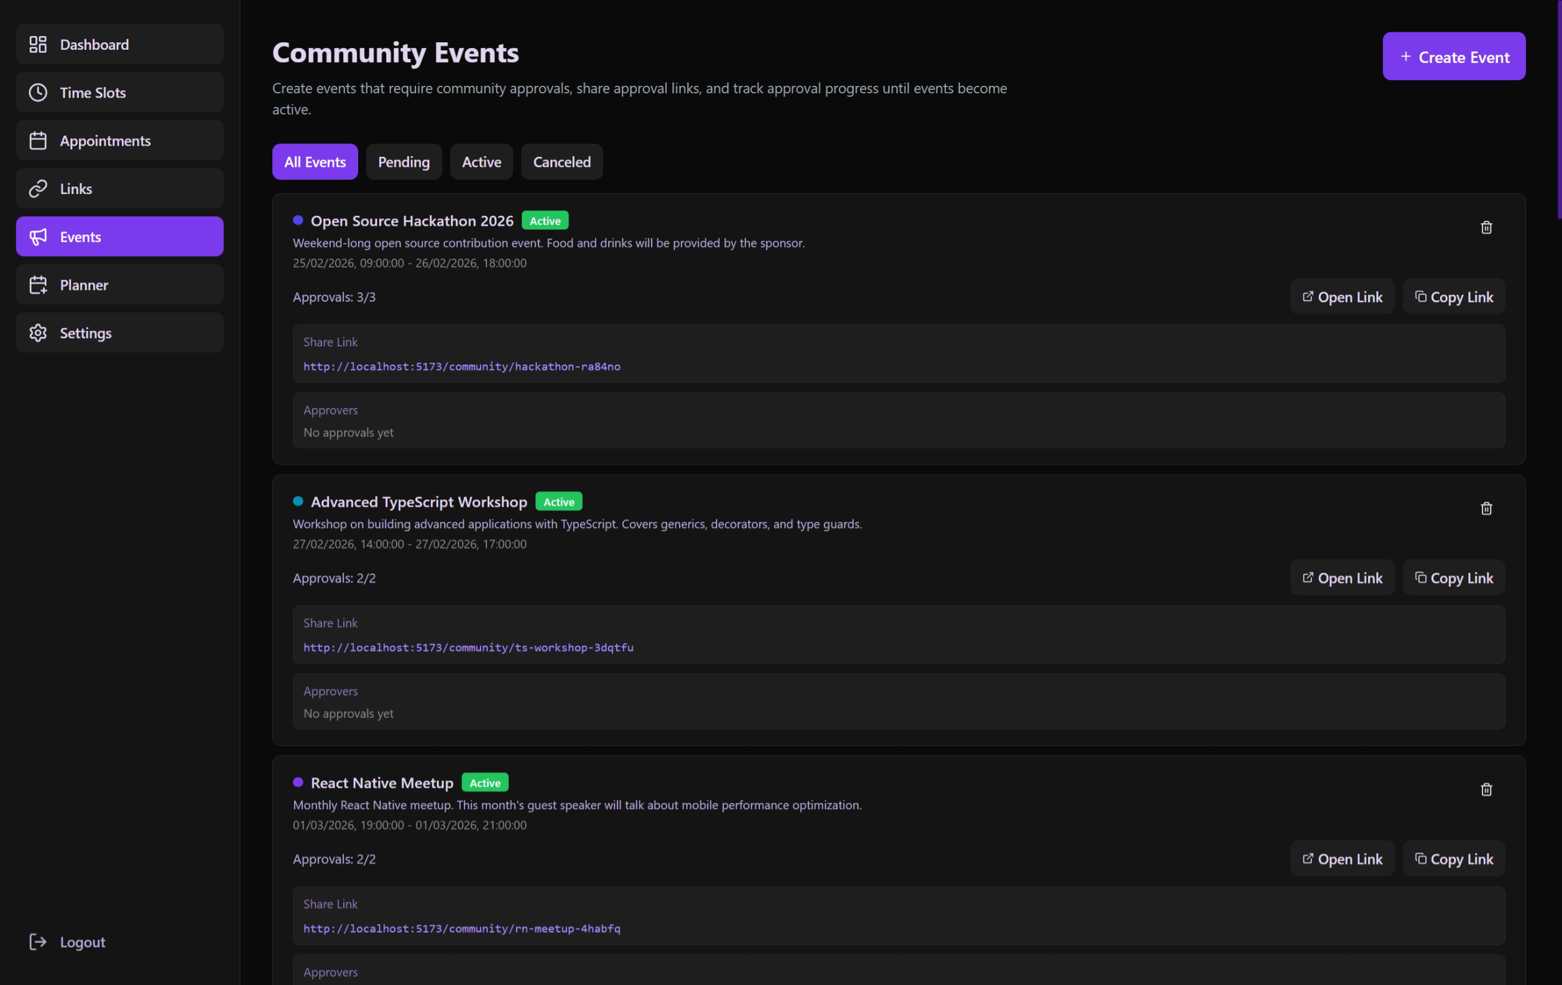Click the rn-meetup share link URL
This screenshot has height=985, width=1562.
point(461,928)
